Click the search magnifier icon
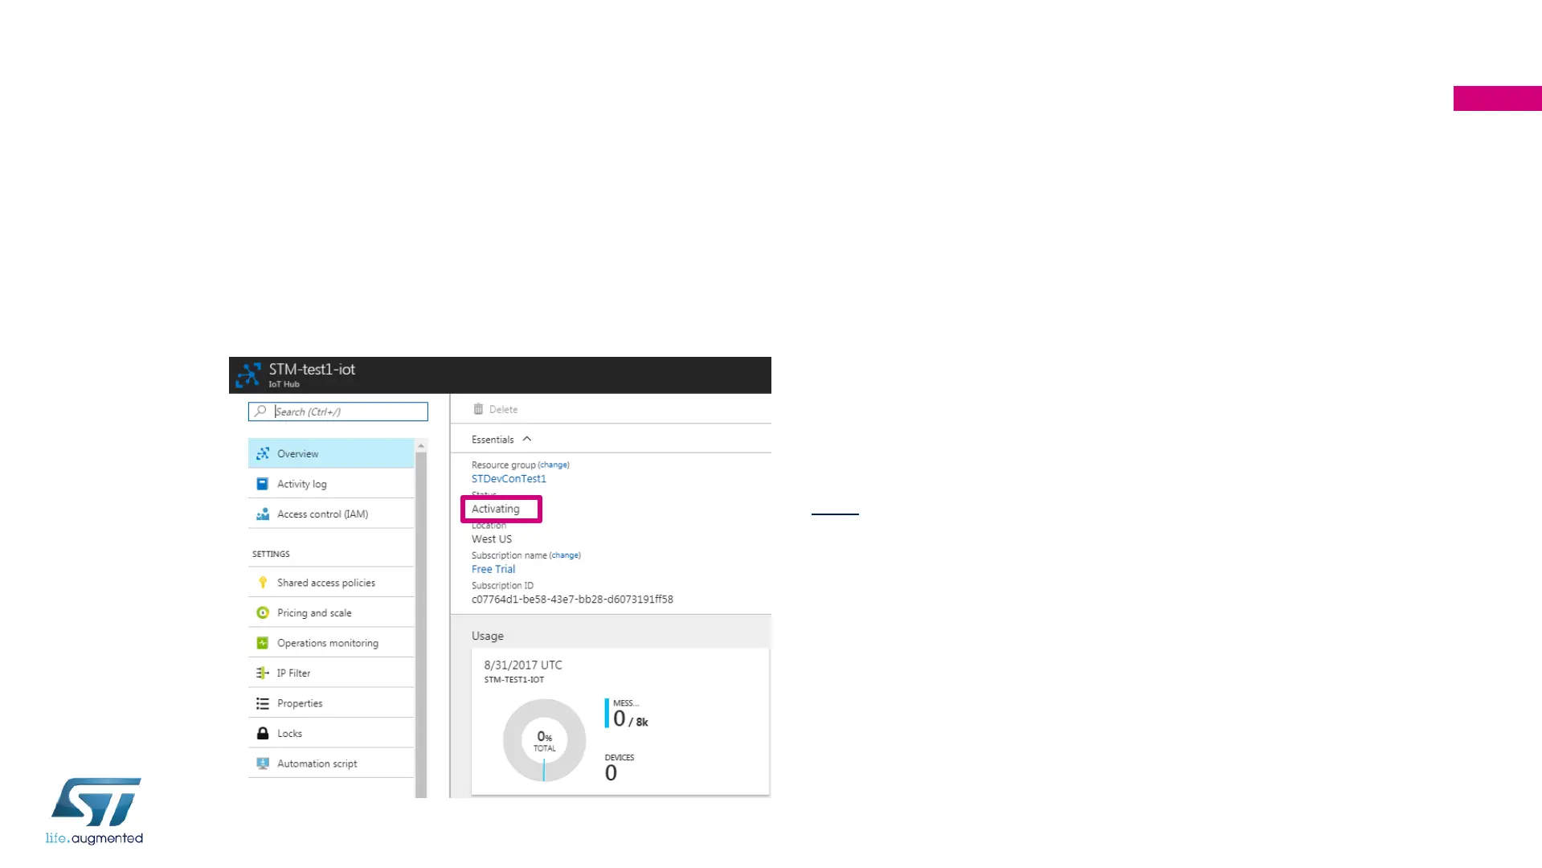 [x=260, y=411]
